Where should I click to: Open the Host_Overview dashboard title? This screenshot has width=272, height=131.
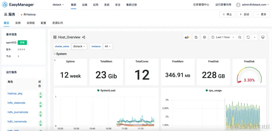(x=69, y=37)
